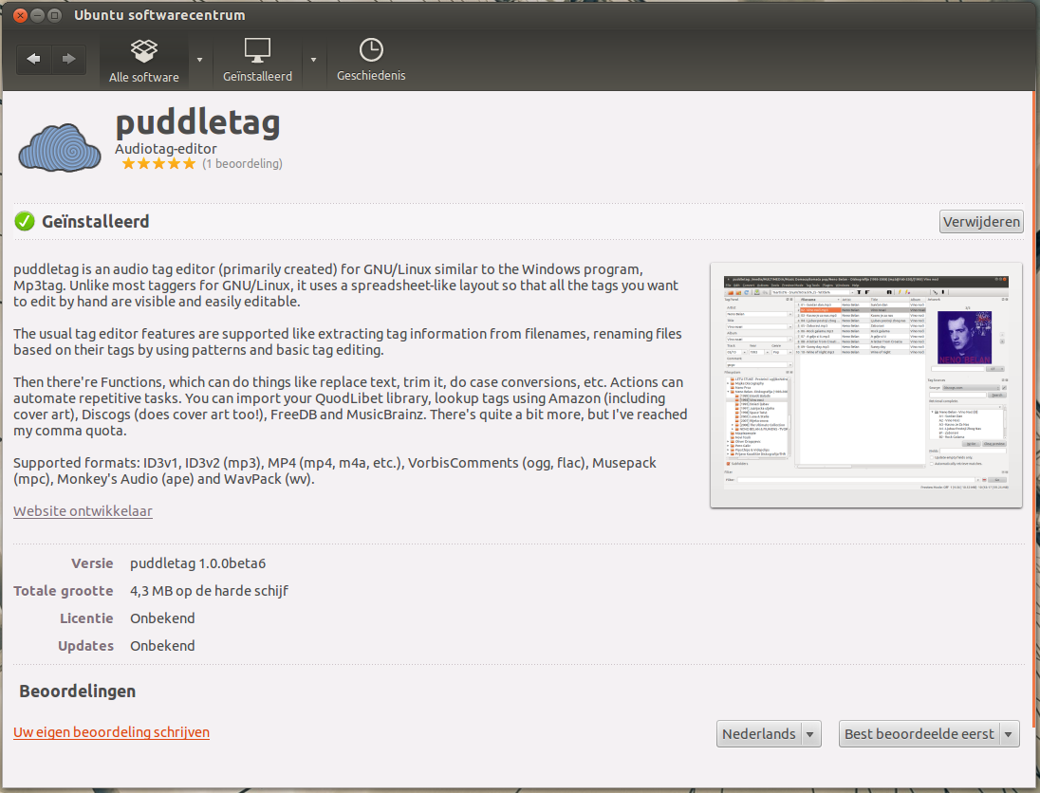This screenshot has height=793, width=1040.
Task: Select the Alle software stacked-boxes icon
Action: tap(143, 49)
